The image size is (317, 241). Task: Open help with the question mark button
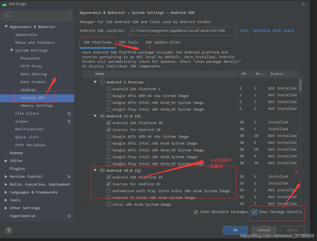coord(9,230)
